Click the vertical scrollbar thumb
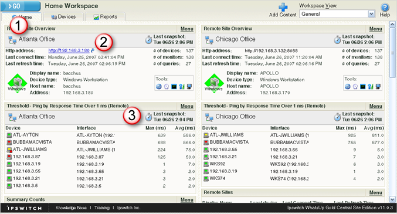397x214 pixels. pyautogui.click(x=392, y=52)
